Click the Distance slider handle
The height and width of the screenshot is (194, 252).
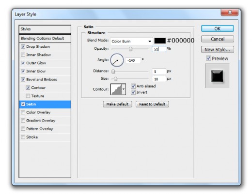113,71
